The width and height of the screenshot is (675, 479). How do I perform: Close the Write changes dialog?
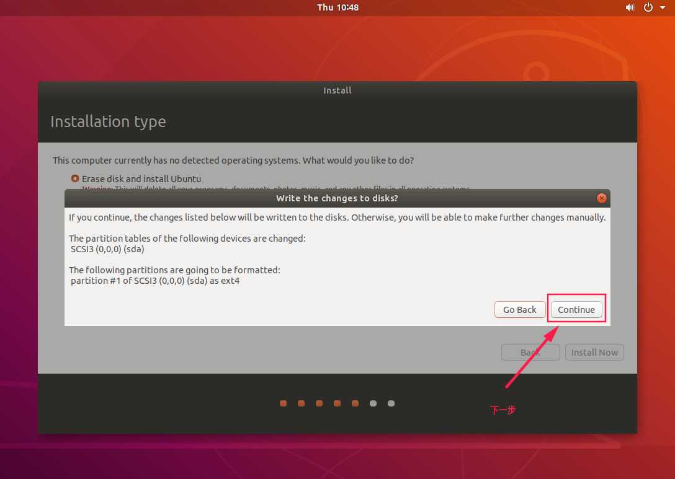pyautogui.click(x=601, y=198)
